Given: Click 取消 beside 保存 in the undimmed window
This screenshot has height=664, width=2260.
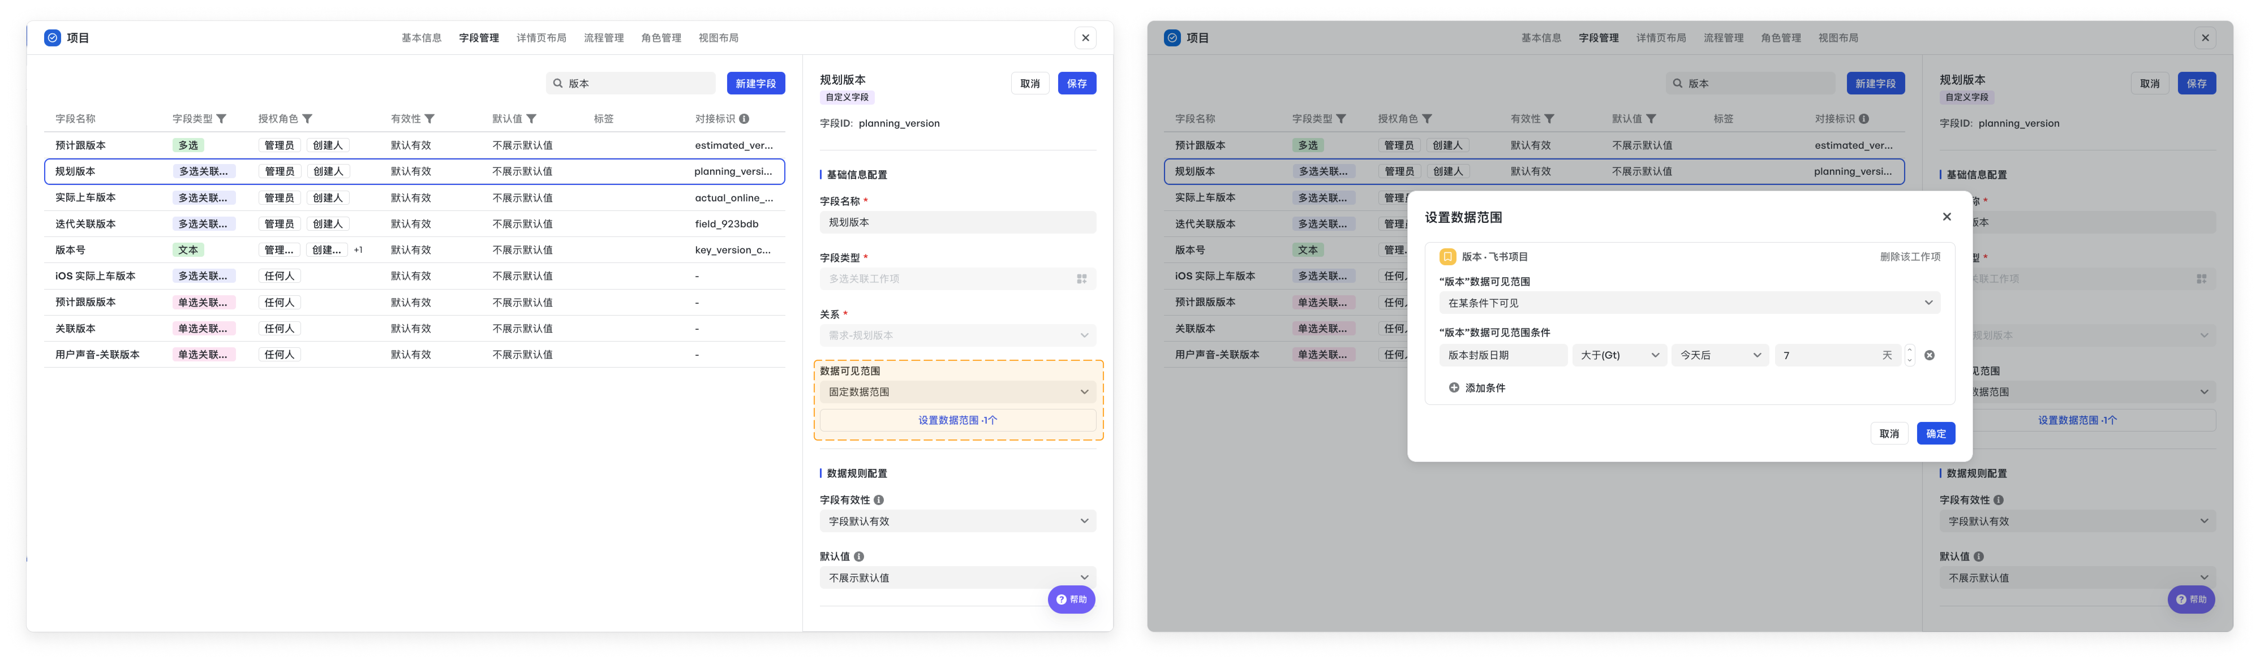Looking at the screenshot, I should pyautogui.click(x=1030, y=83).
